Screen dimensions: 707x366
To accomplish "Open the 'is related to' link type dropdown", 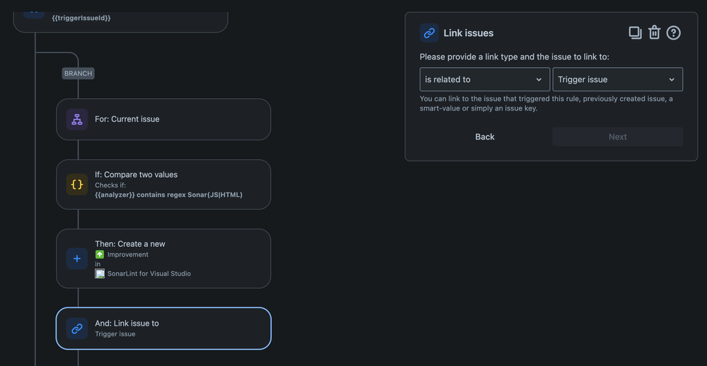I will pos(485,79).
